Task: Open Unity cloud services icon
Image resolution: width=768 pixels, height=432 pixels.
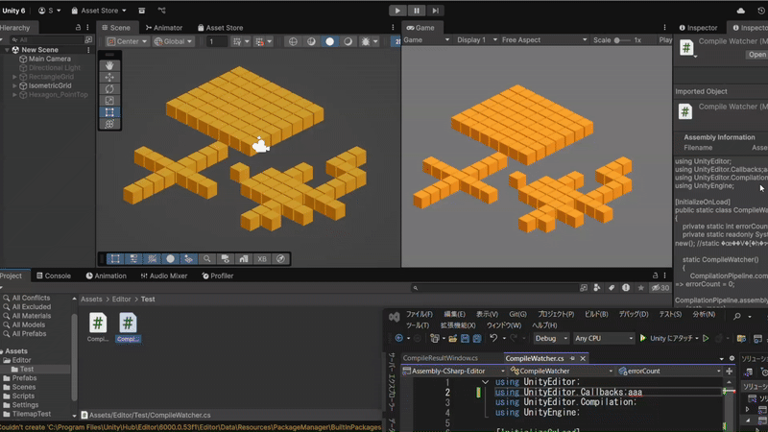Action: (740, 11)
